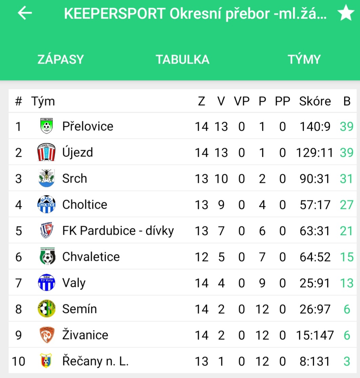Select the Řečany n. L. crest

click(46, 361)
